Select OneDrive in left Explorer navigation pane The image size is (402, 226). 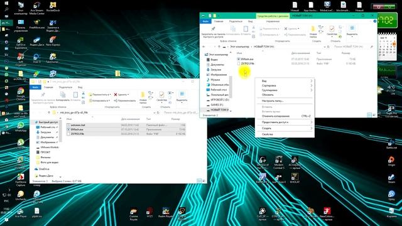(x=43, y=169)
